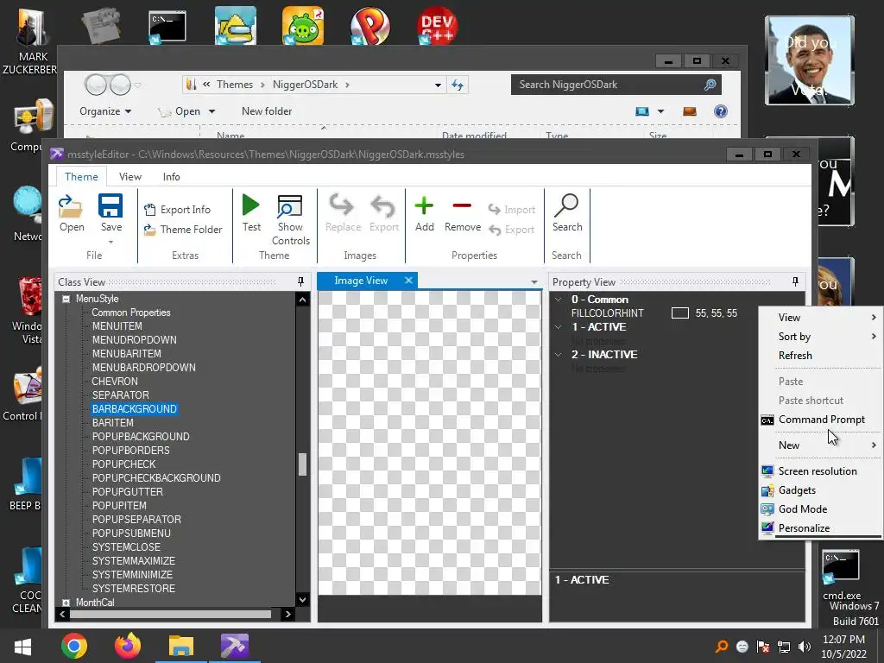Close the Image View tab
The image size is (884, 663).
(408, 281)
